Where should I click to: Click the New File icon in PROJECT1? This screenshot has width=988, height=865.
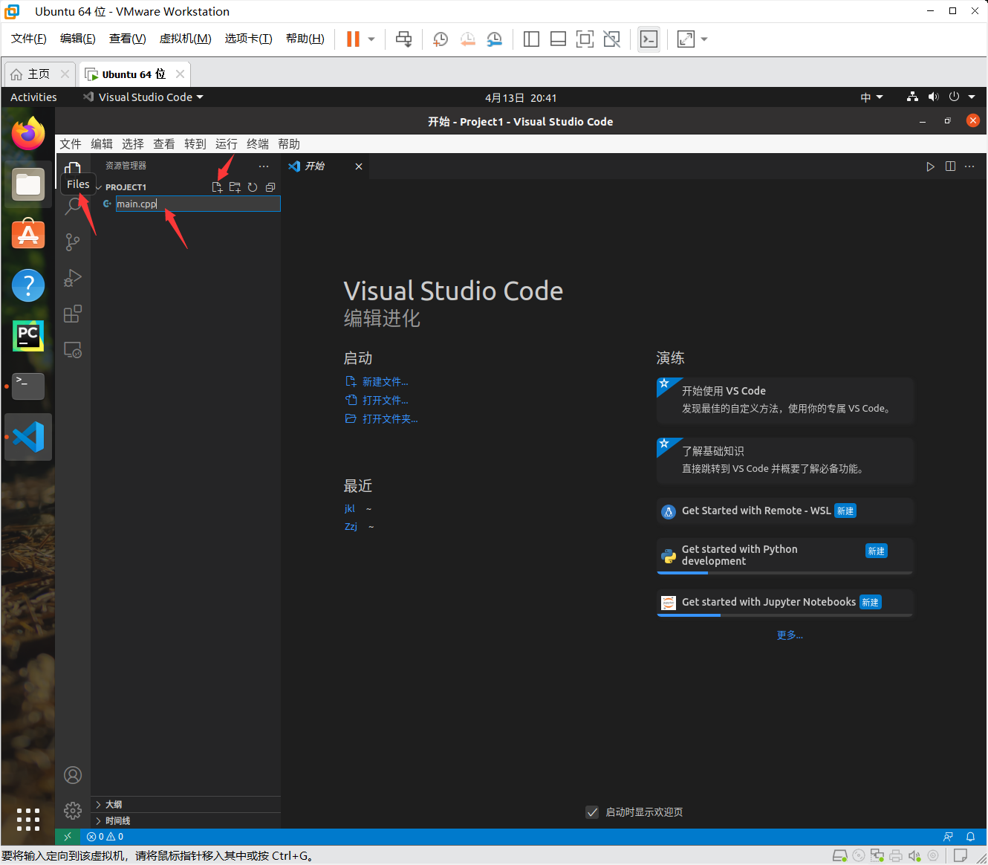pos(217,187)
